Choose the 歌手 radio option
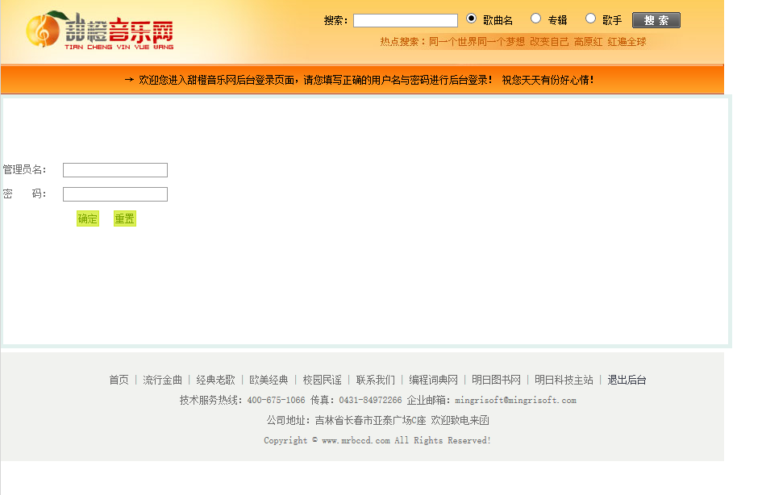Image resolution: width=762 pixels, height=495 pixels. click(590, 19)
